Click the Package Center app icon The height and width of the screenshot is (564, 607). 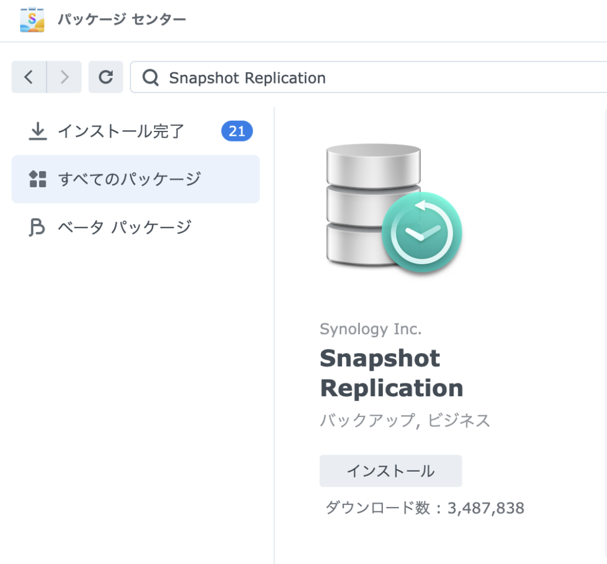pyautogui.click(x=32, y=20)
